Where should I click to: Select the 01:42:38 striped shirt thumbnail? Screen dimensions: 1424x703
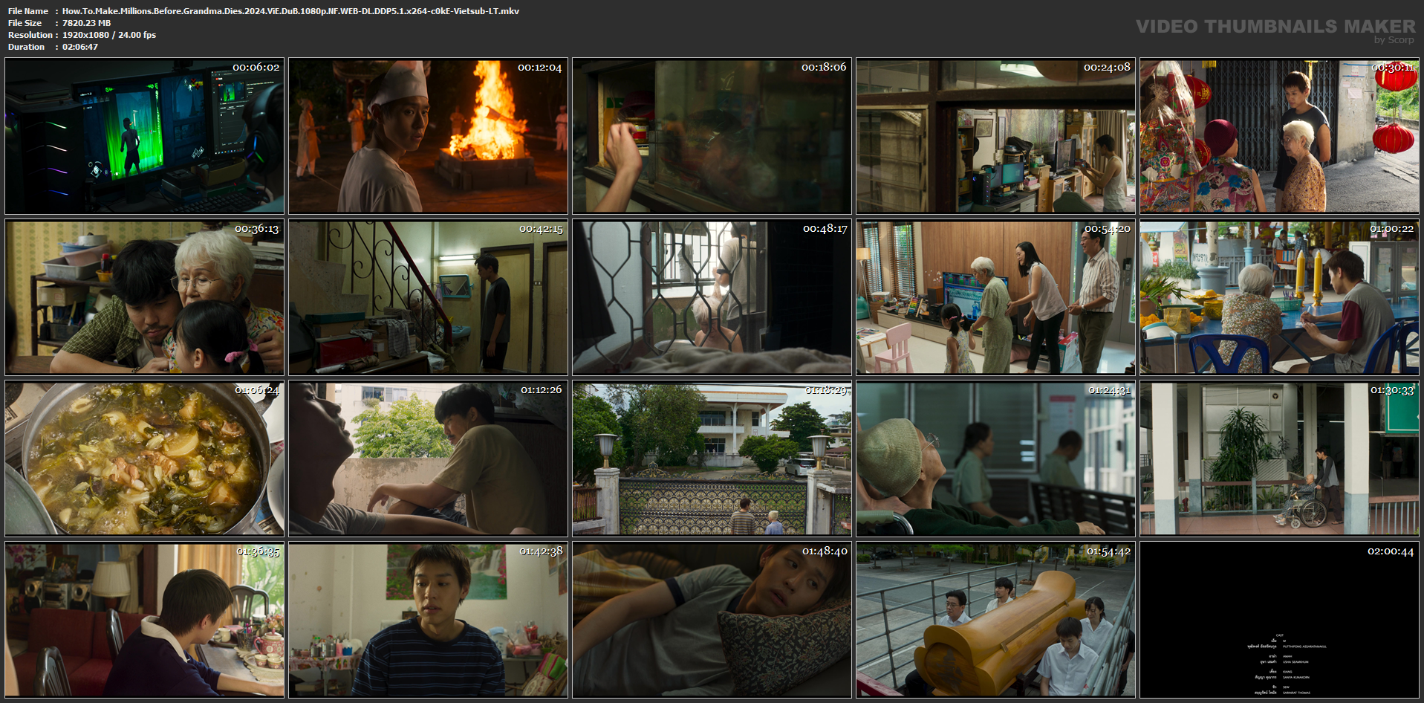click(429, 620)
